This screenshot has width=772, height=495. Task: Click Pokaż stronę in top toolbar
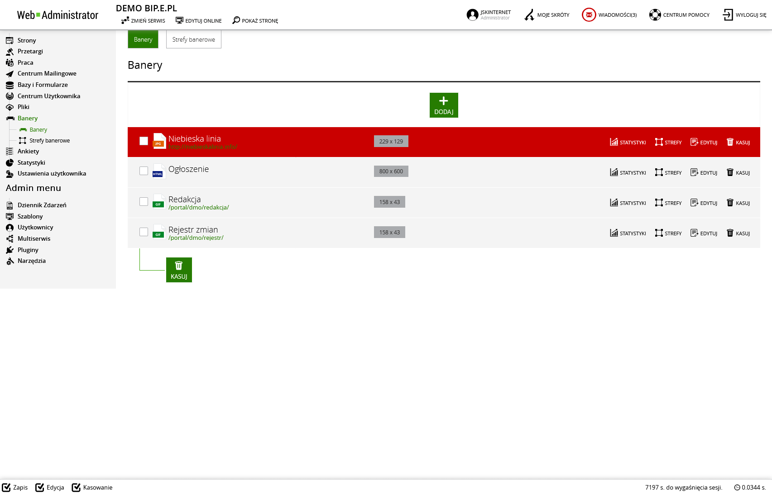point(255,20)
